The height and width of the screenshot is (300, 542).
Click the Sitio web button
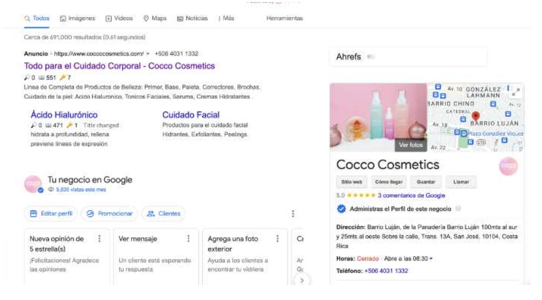(x=352, y=182)
